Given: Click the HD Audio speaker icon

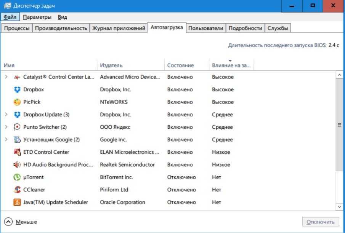Looking at the screenshot, I should point(17,164).
